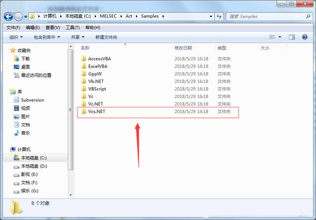
Task: Click the MELSEC segment in address bar
Action: (x=109, y=16)
